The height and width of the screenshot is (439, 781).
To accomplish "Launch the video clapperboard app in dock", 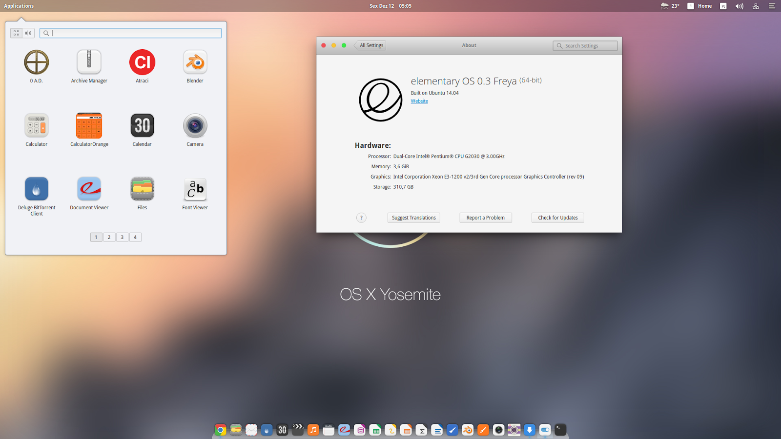I will click(x=298, y=430).
